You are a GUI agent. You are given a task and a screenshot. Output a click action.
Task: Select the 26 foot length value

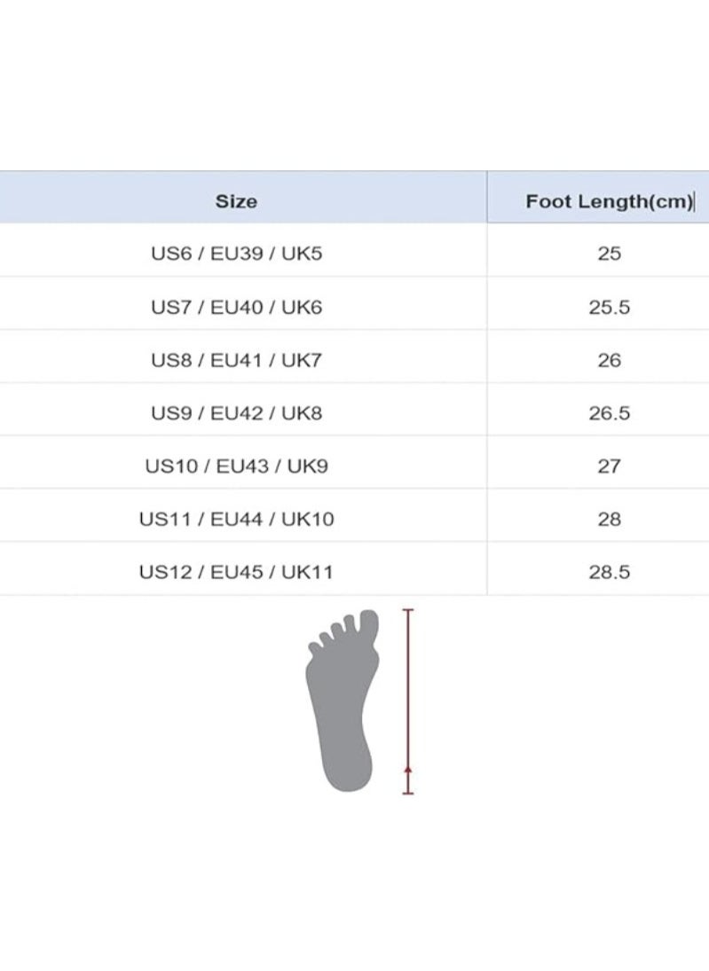pos(610,360)
